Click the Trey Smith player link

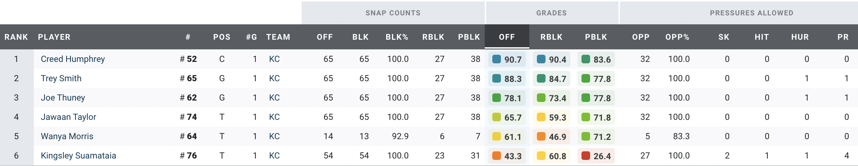(x=61, y=78)
